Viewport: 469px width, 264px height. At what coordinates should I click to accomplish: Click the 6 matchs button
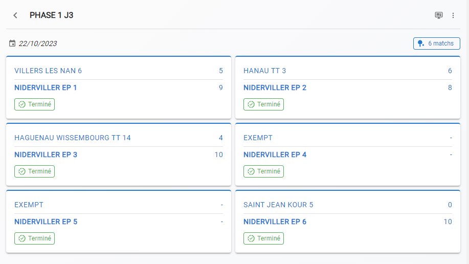coord(437,43)
